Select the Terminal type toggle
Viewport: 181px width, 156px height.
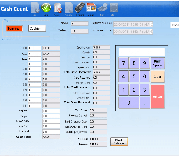pyautogui.click(x=15, y=29)
